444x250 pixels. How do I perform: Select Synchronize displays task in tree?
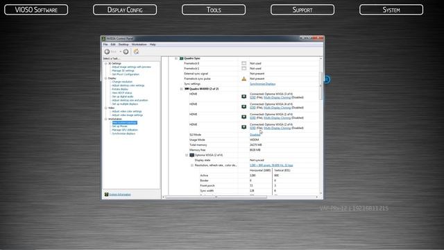coord(123,133)
